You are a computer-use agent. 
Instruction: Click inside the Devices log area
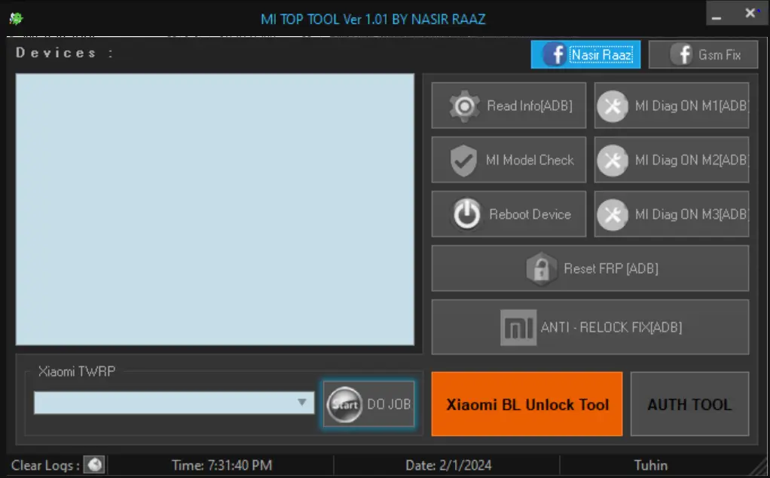click(215, 209)
